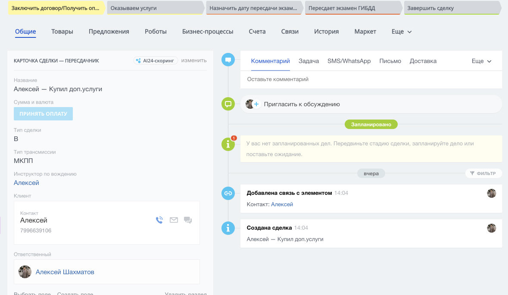Click the plus icon to invite to discussion
This screenshot has height=295, width=508.
pyautogui.click(x=256, y=104)
